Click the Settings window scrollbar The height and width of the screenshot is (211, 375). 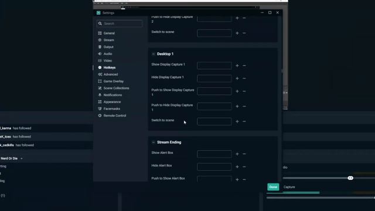click(282, 72)
